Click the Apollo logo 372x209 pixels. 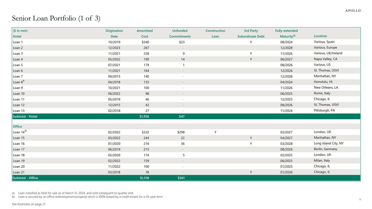point(353,10)
